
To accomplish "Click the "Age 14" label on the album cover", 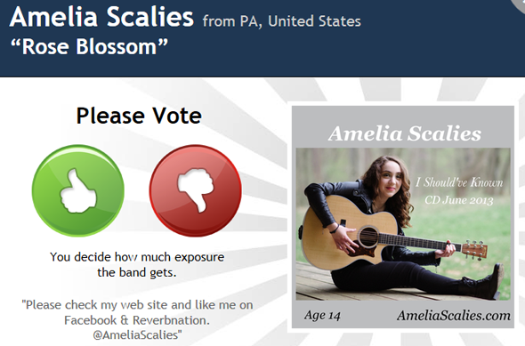I will coord(322,315).
